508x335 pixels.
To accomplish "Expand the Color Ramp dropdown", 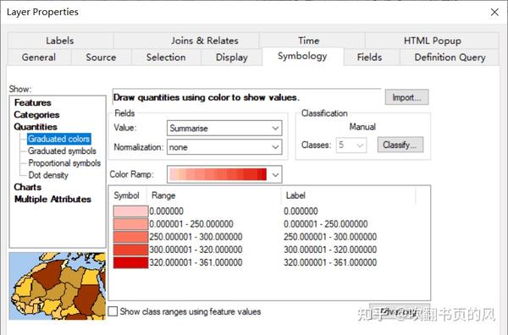I will point(224,174).
